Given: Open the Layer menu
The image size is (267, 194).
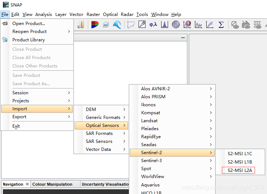Looking at the screenshot, I should (x=61, y=15).
